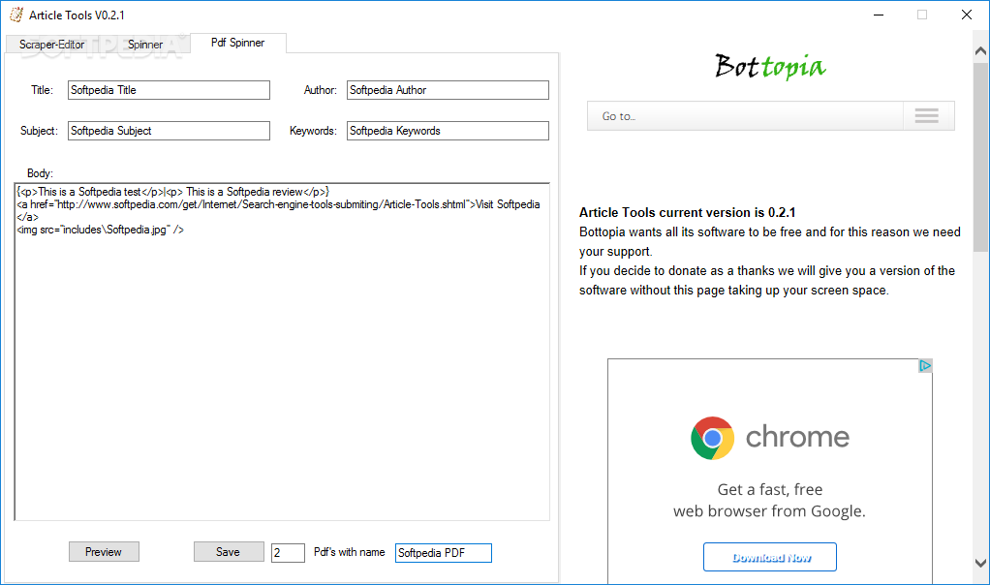Click the Preview button
The width and height of the screenshot is (990, 585).
pos(104,551)
